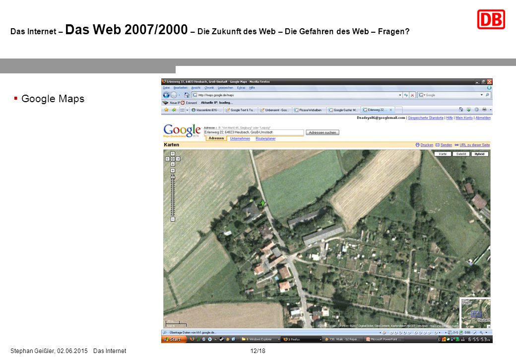
Task: Zoom in with the plus button
Action: [173, 171]
